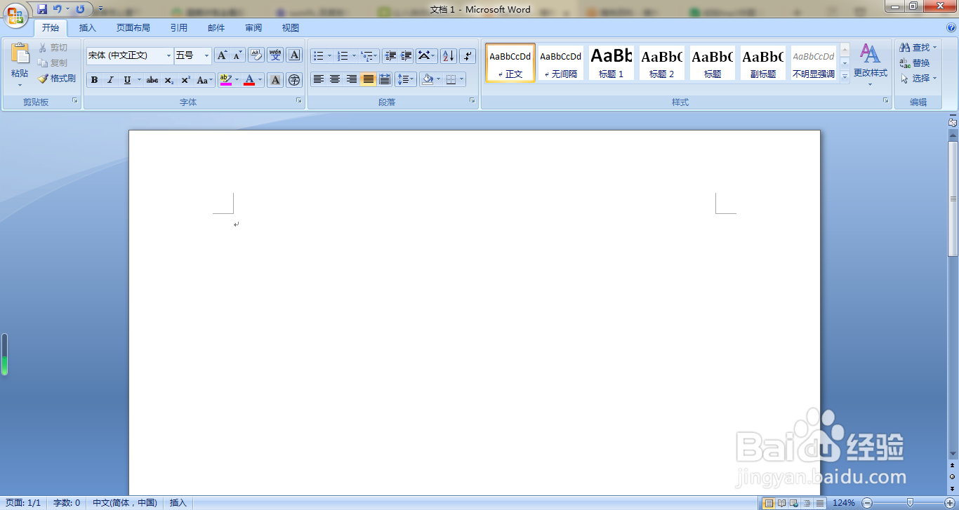Open the 邮件 tab
Image resolution: width=959 pixels, height=510 pixels.
(x=216, y=28)
